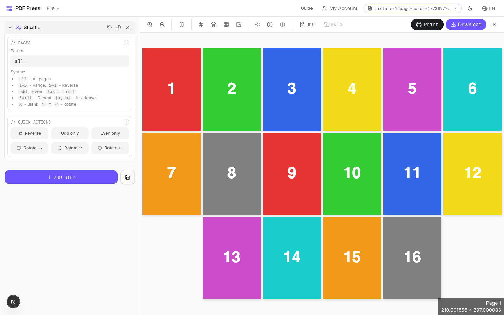504x315 pixels.
Task: Reset the Shuffle step with the undo icon
Action: [110, 27]
